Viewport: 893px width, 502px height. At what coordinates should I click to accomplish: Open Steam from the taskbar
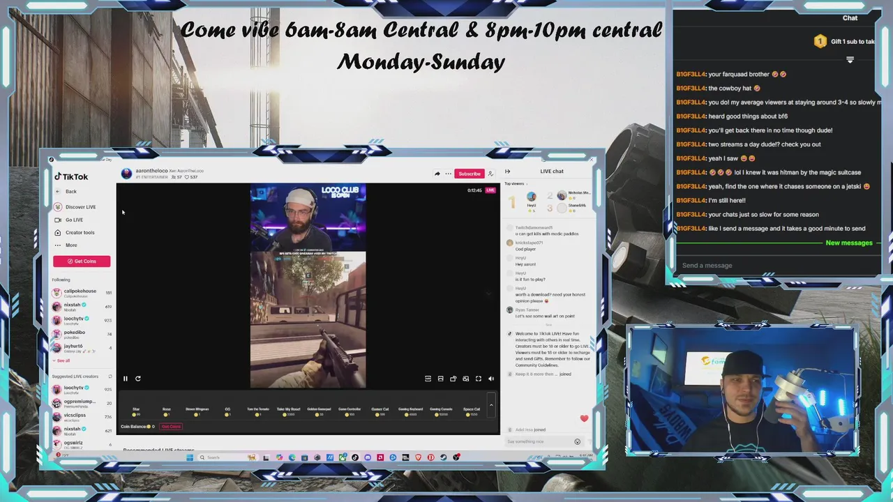click(443, 458)
